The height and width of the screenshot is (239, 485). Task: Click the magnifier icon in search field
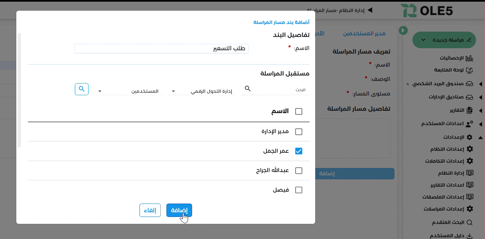pyautogui.click(x=248, y=89)
